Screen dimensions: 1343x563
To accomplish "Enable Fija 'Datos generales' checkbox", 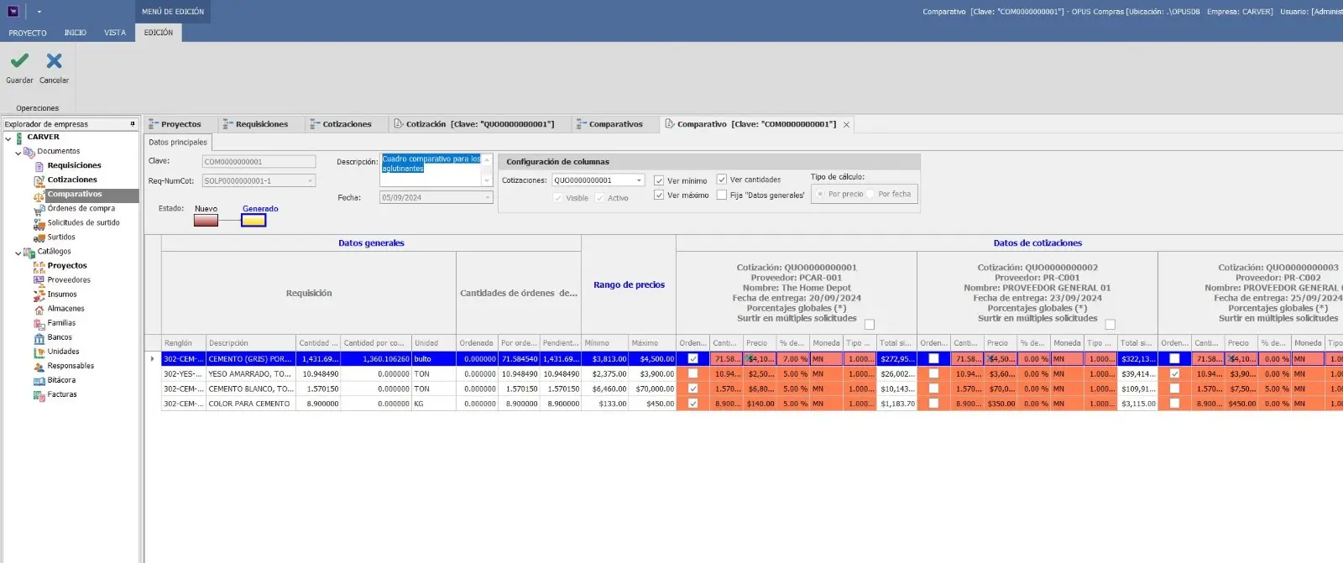I will coord(722,195).
